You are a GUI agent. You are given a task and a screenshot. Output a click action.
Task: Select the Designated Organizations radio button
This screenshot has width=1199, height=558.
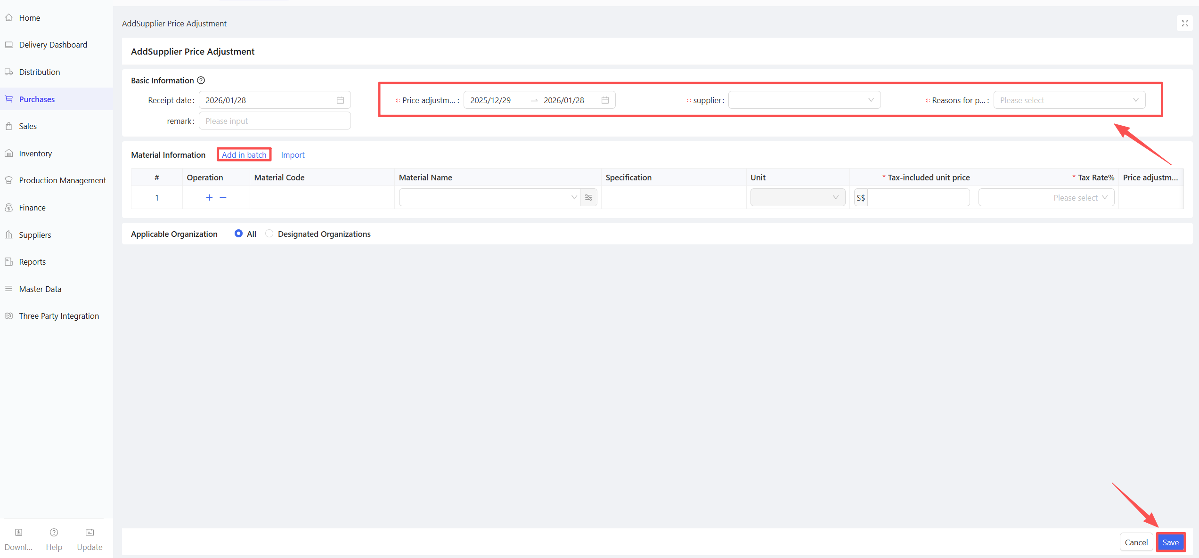[x=269, y=234]
